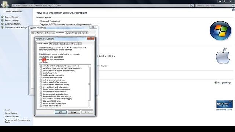The width and height of the screenshot is (235, 132).
Task: Click the visual effects list scrollbar thumb
Action: 90,84
